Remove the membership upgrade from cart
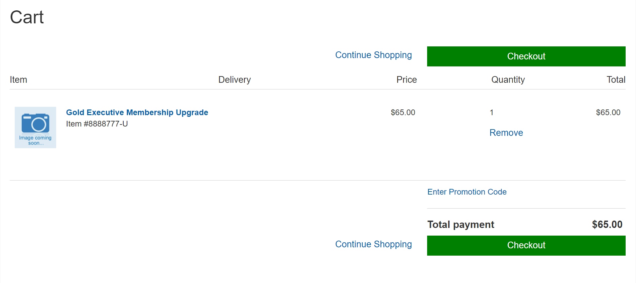This screenshot has width=636, height=283. (506, 133)
